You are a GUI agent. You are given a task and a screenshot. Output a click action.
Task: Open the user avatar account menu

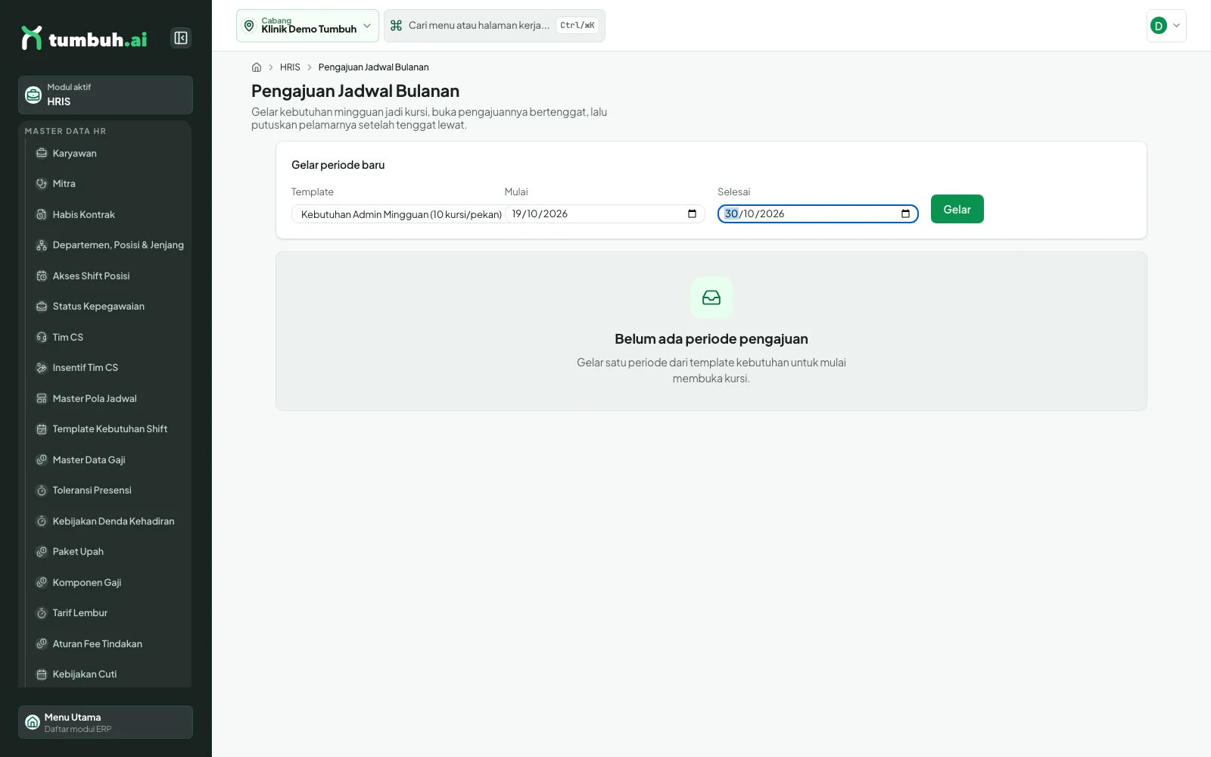[1166, 26]
